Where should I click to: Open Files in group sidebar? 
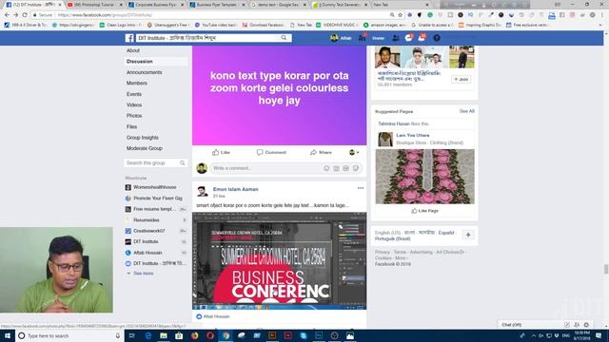point(131,126)
